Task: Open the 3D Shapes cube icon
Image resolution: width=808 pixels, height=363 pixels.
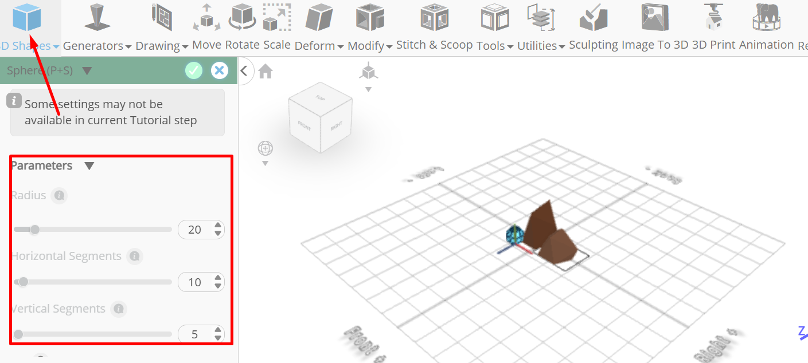Action: [x=27, y=17]
